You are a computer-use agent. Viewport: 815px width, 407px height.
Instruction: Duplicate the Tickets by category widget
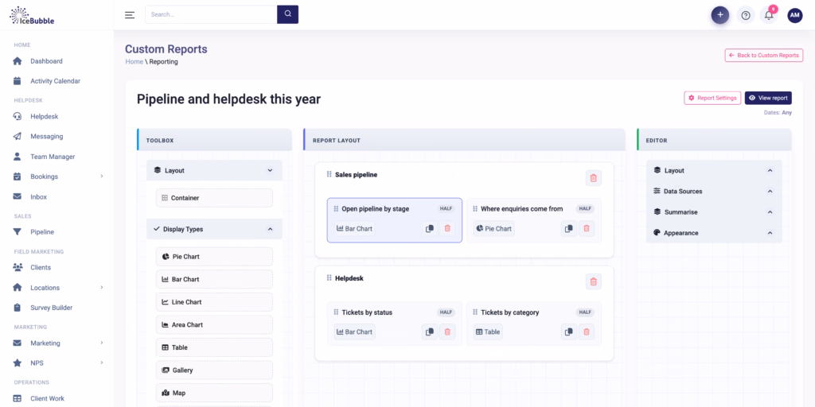coord(569,331)
